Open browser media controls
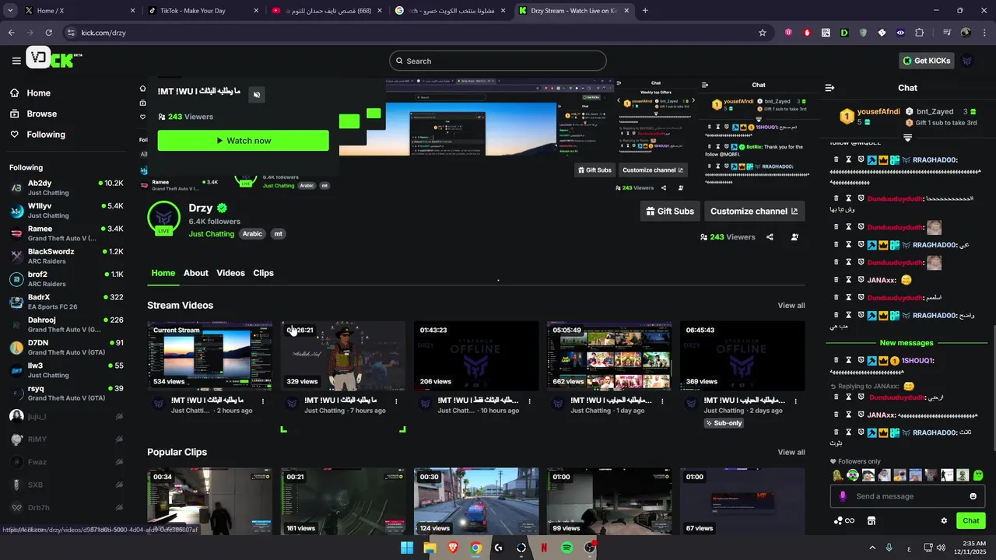The width and height of the screenshot is (996, 560). tap(946, 33)
